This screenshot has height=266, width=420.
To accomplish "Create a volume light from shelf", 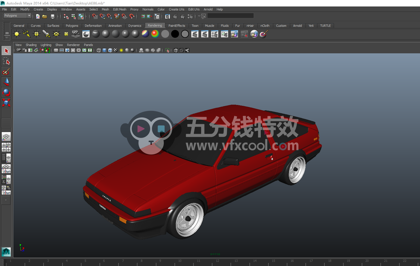I will [66, 34].
